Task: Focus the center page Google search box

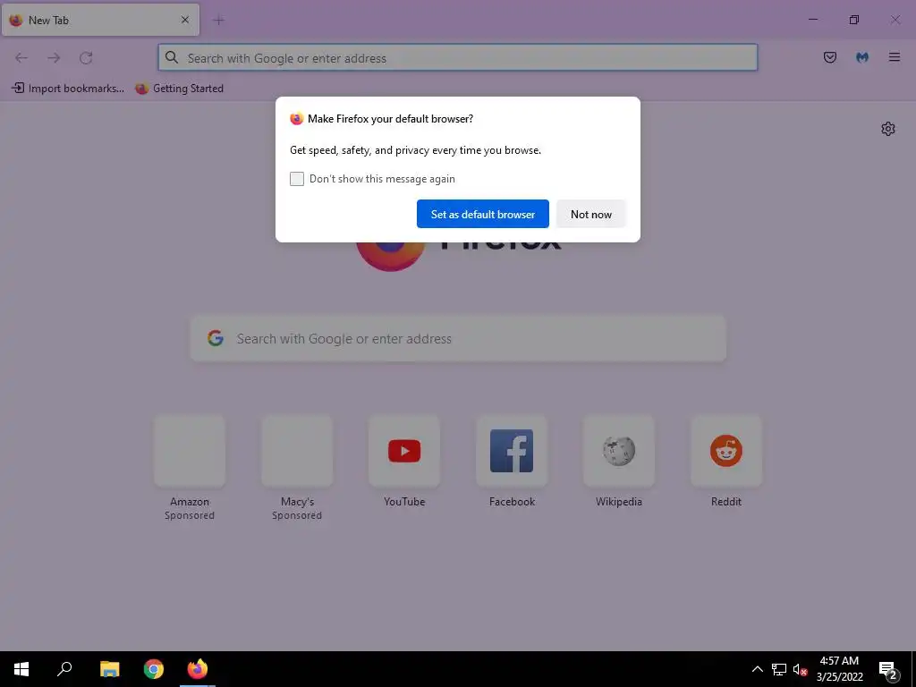Action: (458, 338)
